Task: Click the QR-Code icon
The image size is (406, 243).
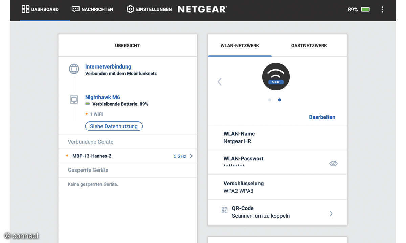Action: click(x=225, y=210)
